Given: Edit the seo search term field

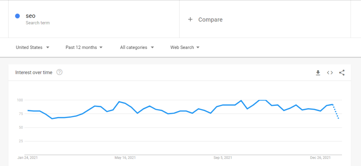Looking at the screenshot, I should (94, 19).
